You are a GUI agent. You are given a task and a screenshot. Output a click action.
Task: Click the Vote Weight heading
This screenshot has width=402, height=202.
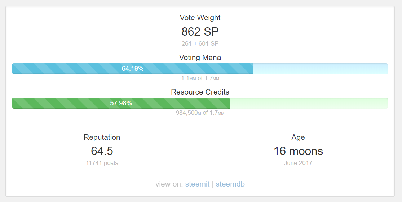(x=200, y=18)
